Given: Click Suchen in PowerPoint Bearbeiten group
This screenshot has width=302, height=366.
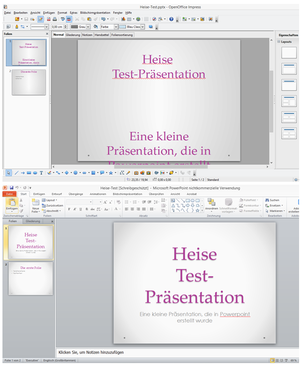Looking at the screenshot, I should click(272, 200).
